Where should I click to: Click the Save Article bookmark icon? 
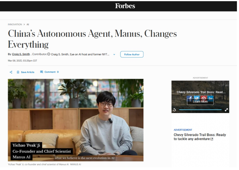[18, 72]
